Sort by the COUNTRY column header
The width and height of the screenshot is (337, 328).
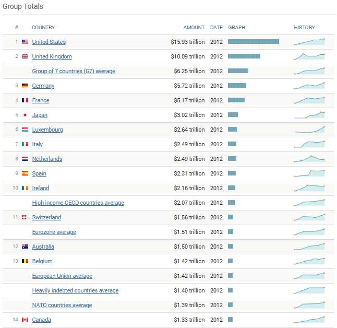(x=43, y=28)
